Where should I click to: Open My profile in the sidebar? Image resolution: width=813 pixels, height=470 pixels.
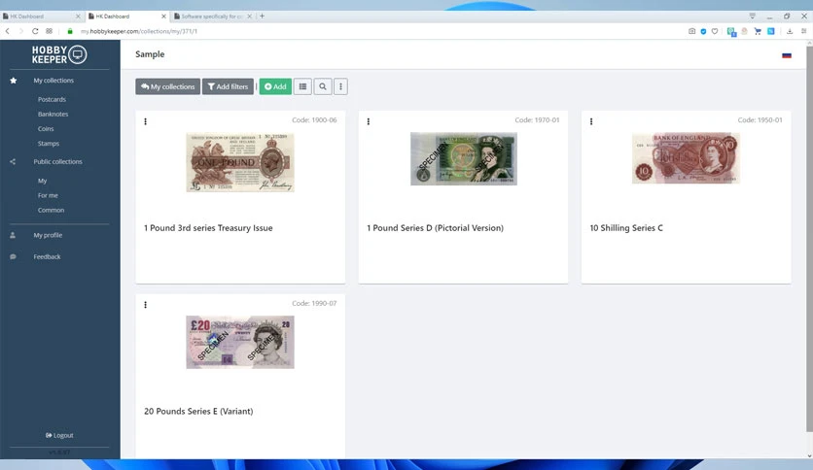click(x=48, y=235)
